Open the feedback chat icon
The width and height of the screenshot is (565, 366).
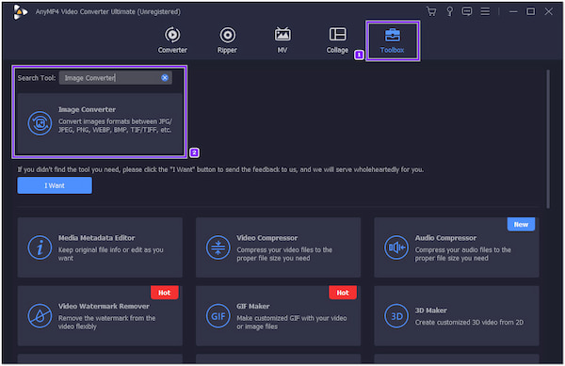click(x=467, y=11)
